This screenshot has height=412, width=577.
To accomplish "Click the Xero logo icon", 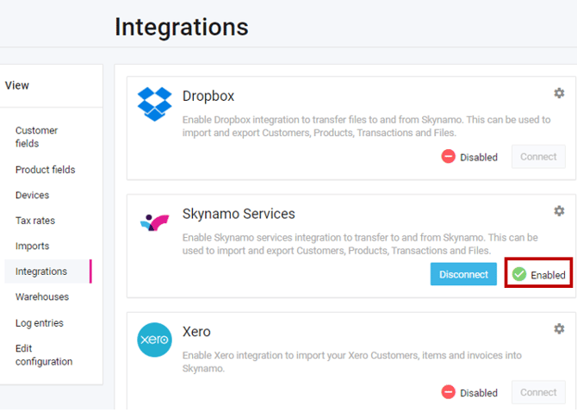I will pyautogui.click(x=155, y=340).
